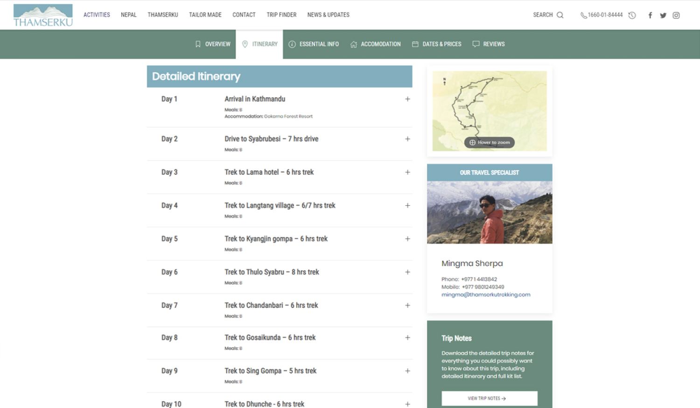This screenshot has height=408, width=700.
Task: Email mingma@thamserkutrekking.com link
Action: click(486, 295)
